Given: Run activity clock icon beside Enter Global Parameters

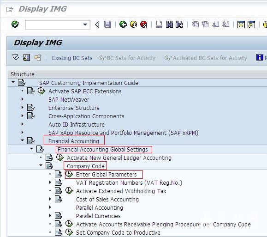Looking at the screenshot, I should pos(69,174).
